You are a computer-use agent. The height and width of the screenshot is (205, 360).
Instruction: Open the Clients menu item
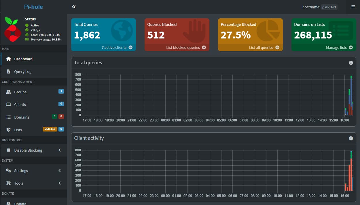(20, 105)
